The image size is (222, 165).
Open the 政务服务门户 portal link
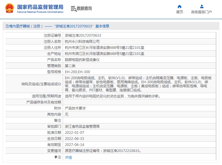click(201, 12)
